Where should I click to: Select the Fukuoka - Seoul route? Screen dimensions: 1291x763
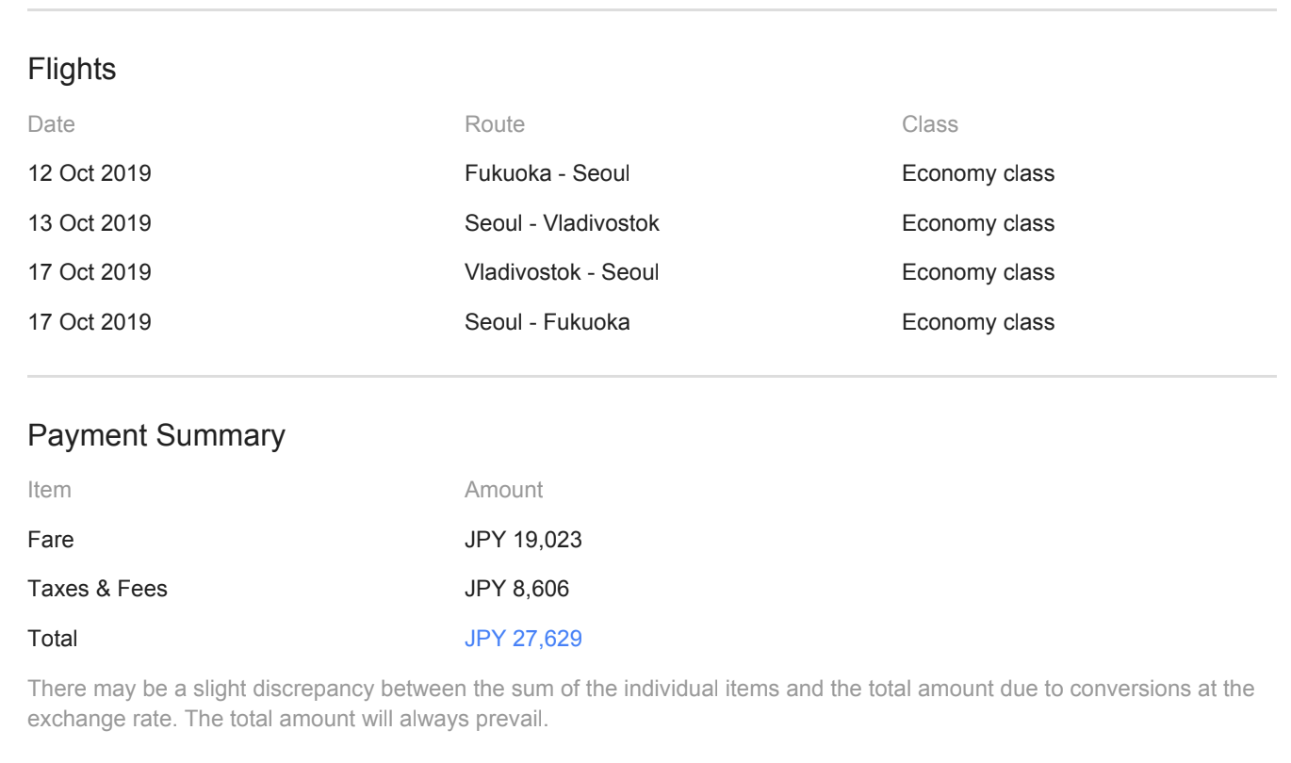pyautogui.click(x=547, y=174)
